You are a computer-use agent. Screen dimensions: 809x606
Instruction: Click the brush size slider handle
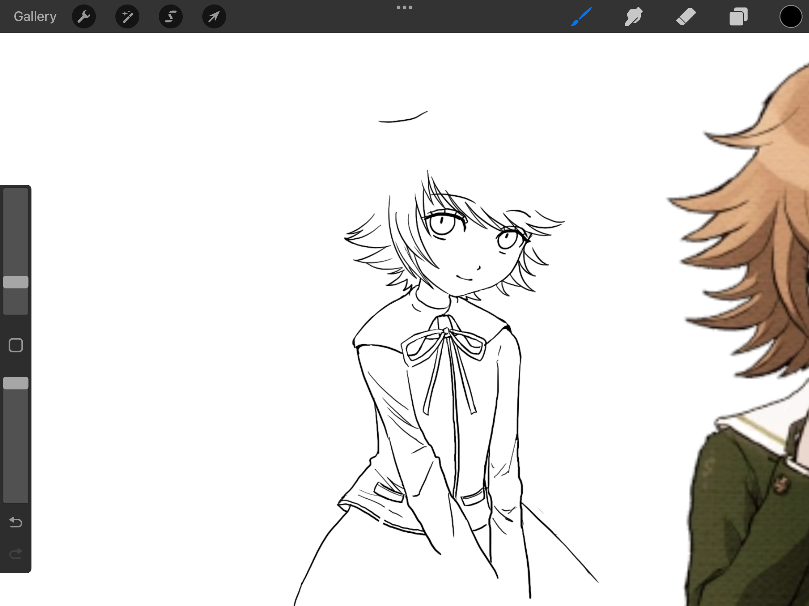click(x=16, y=282)
